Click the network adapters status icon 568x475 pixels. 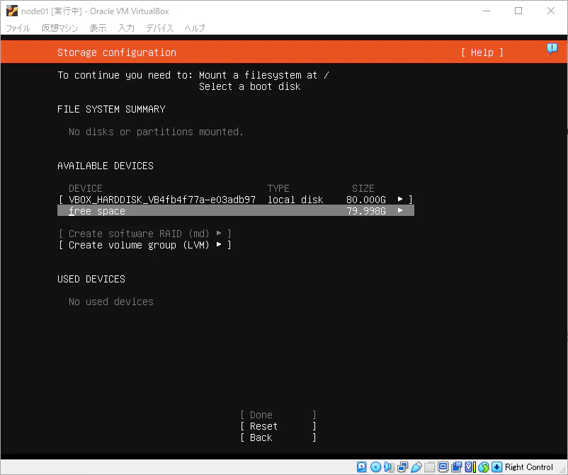tap(402, 467)
